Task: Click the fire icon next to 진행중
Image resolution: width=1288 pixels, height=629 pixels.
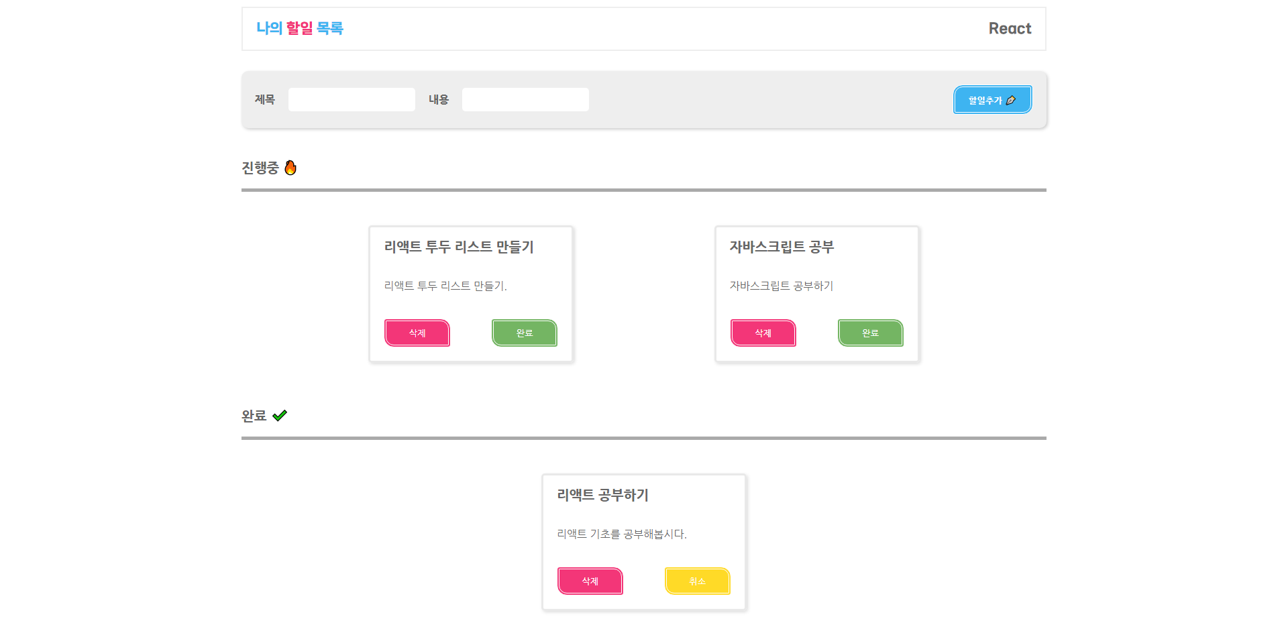Action: click(x=290, y=168)
